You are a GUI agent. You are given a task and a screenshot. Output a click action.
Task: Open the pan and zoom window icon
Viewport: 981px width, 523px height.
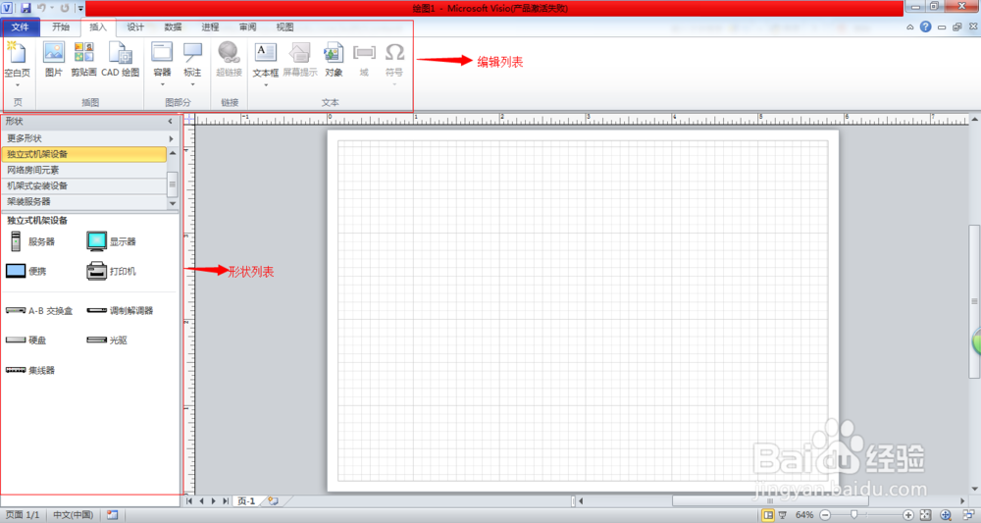(946, 515)
